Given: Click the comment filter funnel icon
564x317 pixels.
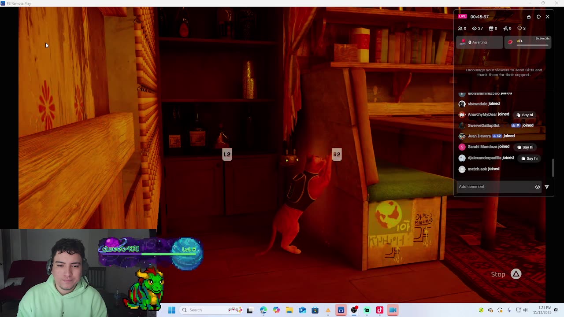Looking at the screenshot, I should (547, 187).
